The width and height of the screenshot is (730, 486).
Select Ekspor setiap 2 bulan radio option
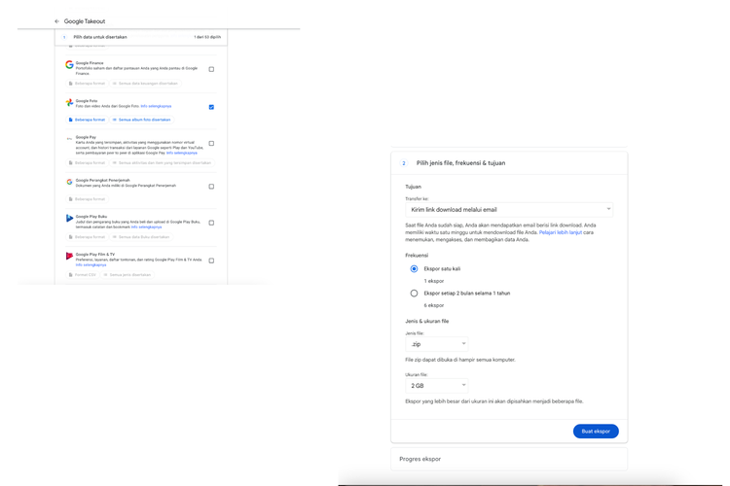(x=414, y=293)
